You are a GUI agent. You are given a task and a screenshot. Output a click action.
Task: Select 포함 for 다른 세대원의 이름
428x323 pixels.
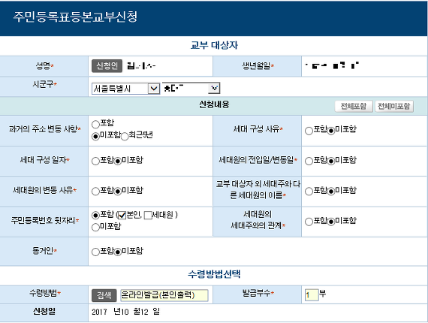pos(309,192)
